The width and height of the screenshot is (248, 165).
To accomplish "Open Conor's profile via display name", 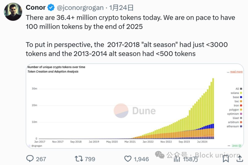I will pyautogui.click(x=36, y=8).
